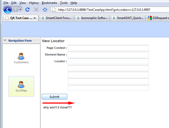Select the Customers navigation icon
Viewport: 169px width, 128px height.
click(21, 56)
